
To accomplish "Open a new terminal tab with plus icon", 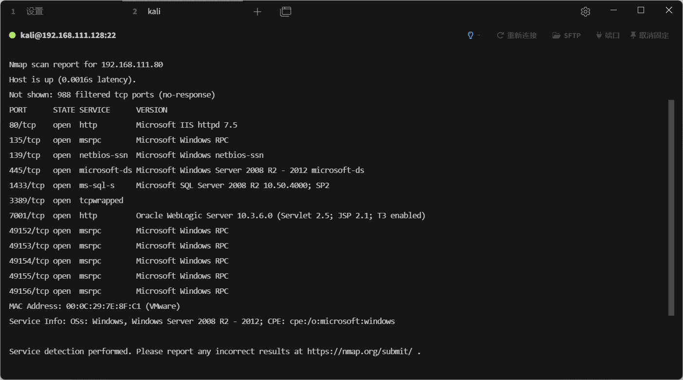I will coord(258,12).
